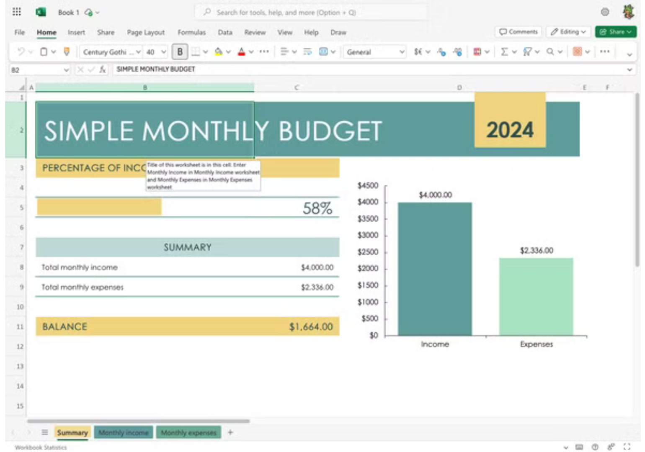Toggle bold formatting for cell B2

click(180, 52)
